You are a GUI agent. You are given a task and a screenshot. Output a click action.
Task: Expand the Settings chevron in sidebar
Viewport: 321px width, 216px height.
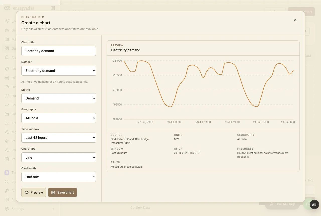click(x=53, y=209)
